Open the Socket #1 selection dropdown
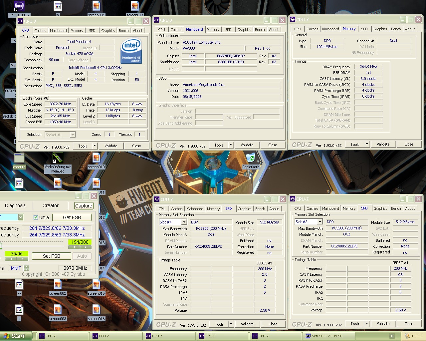Screen dimensions: 426x341 point(73,135)
